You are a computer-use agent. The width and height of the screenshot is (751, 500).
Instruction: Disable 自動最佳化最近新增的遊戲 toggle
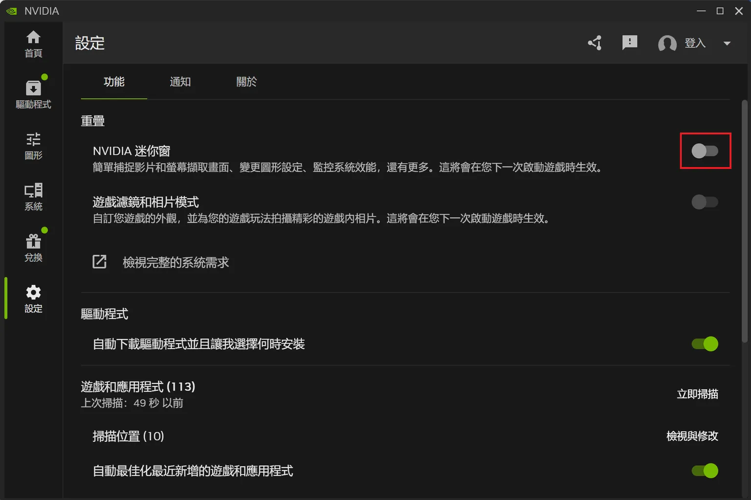pos(705,471)
